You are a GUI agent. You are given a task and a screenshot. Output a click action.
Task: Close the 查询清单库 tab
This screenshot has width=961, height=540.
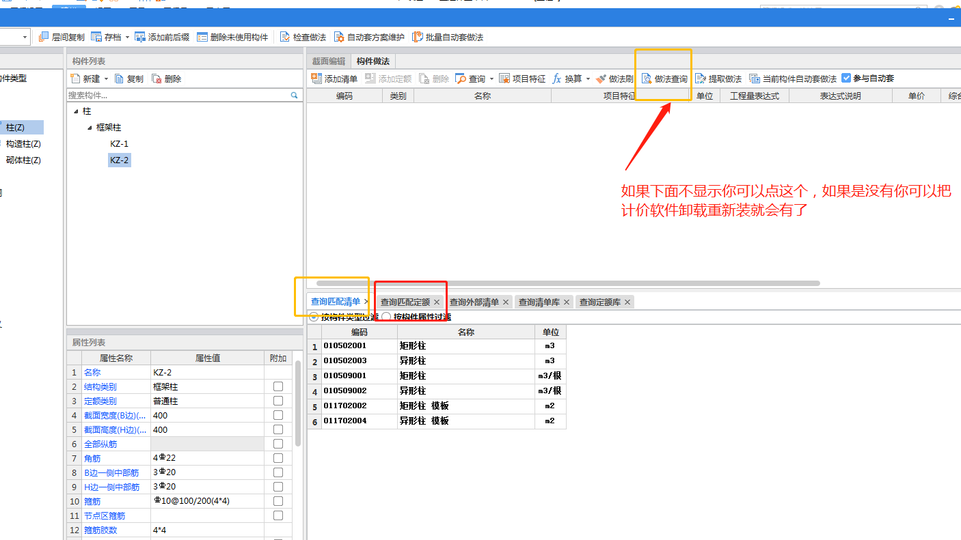[x=567, y=302]
